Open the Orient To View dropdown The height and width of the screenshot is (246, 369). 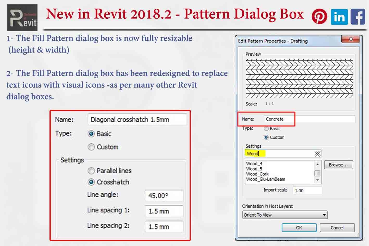[x=285, y=215]
